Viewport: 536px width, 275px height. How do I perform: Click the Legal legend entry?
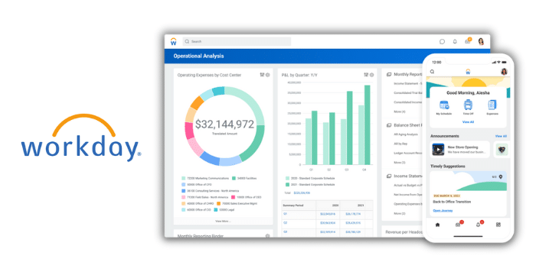click(x=224, y=210)
